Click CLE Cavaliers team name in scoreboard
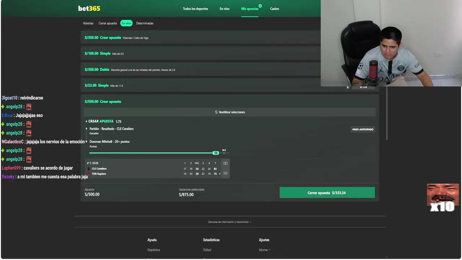The width and height of the screenshot is (462, 260). [x=99, y=169]
